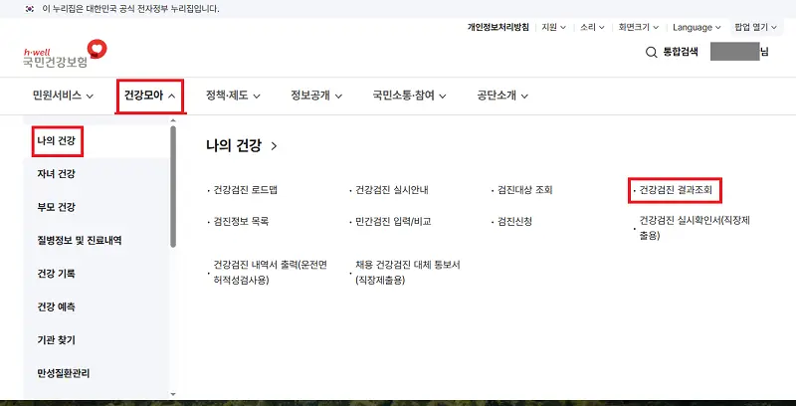Click side menu scrollbar down arrow
This screenshot has width=796, height=406.
click(172, 394)
